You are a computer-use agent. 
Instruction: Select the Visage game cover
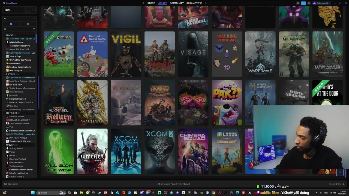(x=193, y=54)
